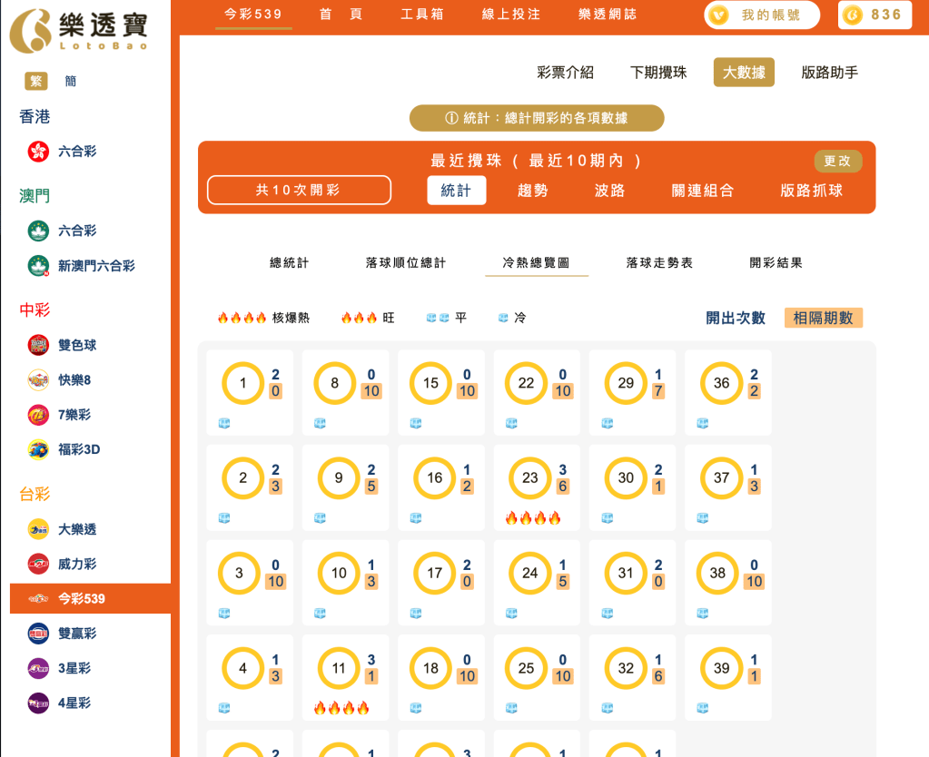Select the 雙色球 lottery icon in sidebar
The height and width of the screenshot is (757, 929).
coord(37,345)
